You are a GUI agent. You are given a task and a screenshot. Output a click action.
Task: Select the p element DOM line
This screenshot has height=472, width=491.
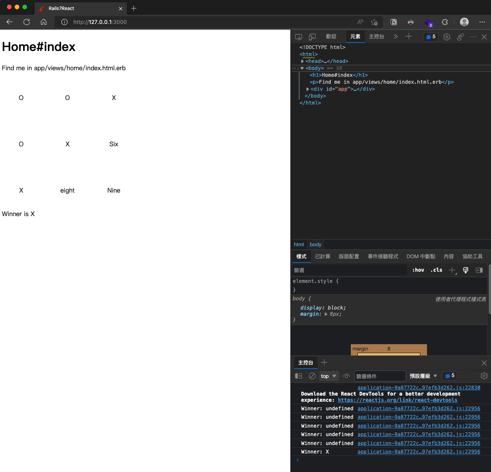382,82
